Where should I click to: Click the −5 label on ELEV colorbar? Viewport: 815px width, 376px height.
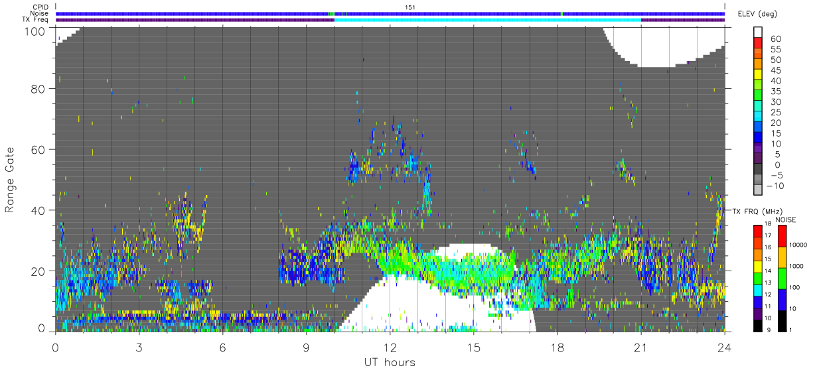(x=776, y=175)
